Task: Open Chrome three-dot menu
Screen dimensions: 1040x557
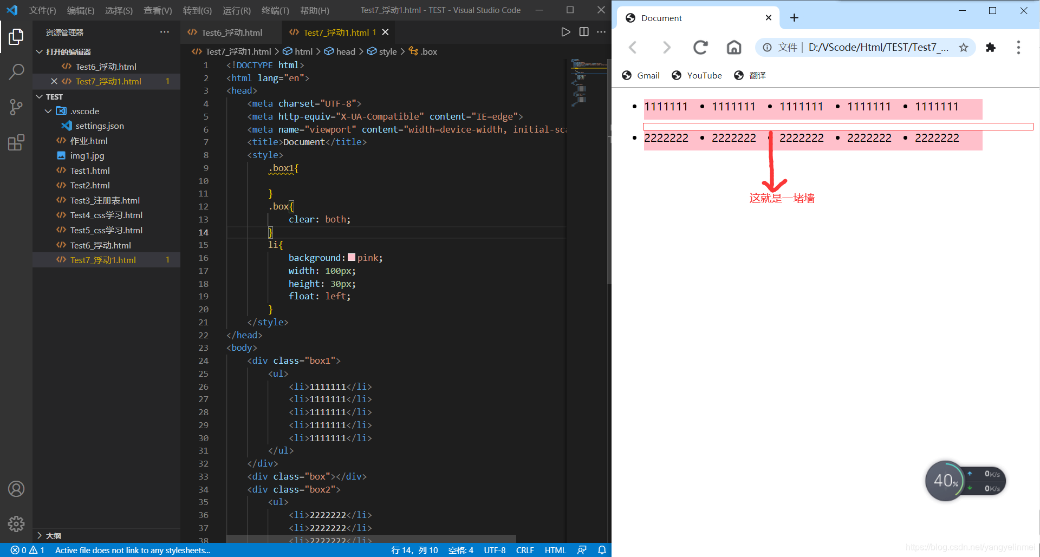Action: [1018, 48]
